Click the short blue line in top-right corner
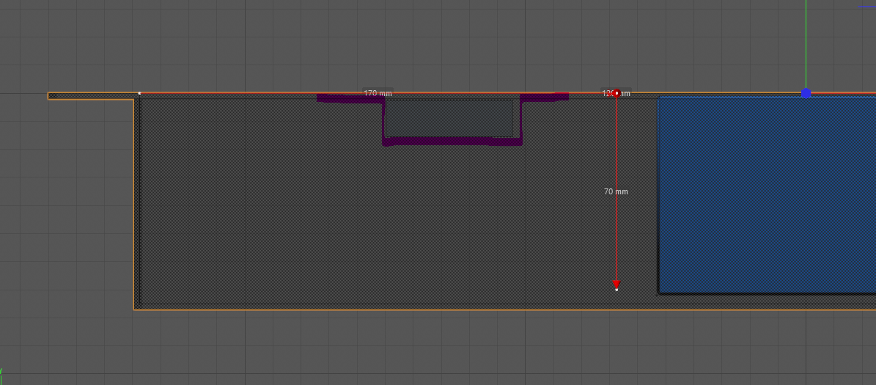 click(866, 7)
